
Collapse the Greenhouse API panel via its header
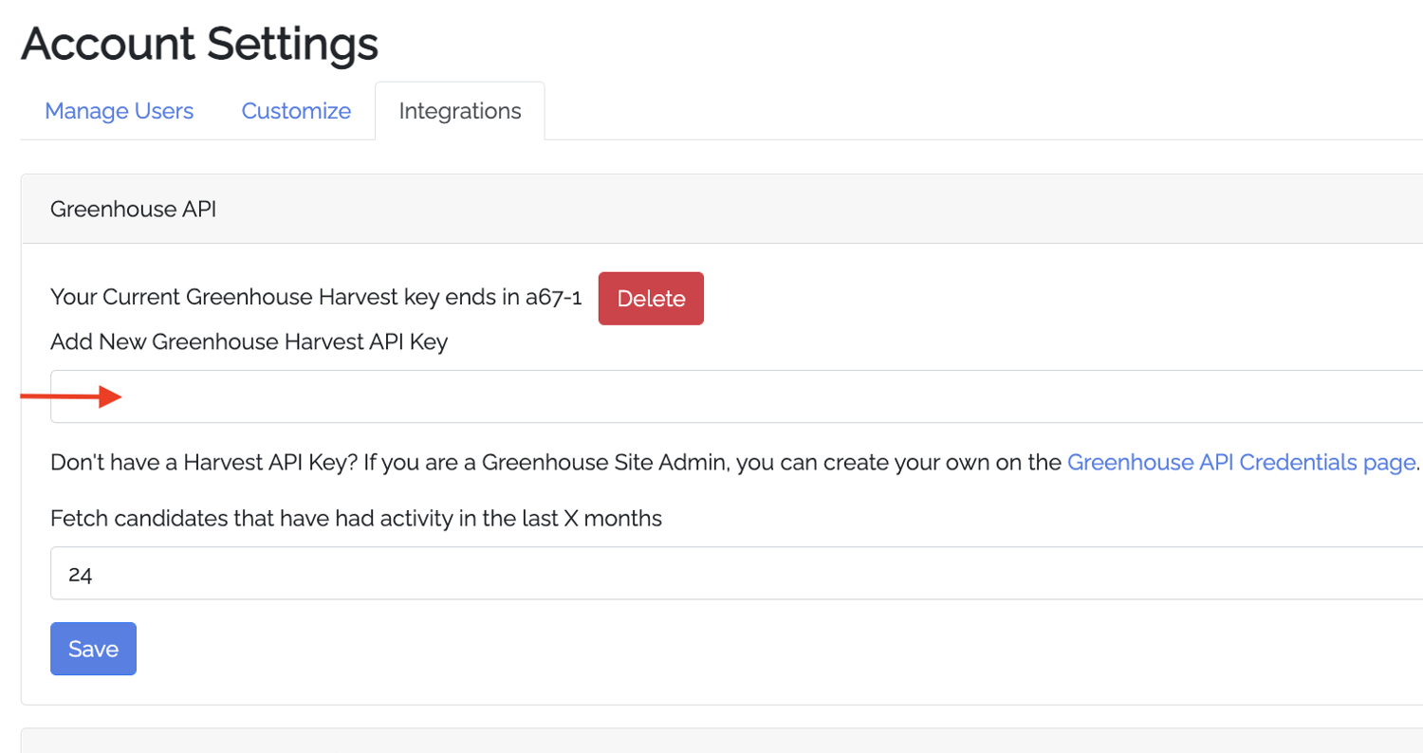[x=132, y=209]
